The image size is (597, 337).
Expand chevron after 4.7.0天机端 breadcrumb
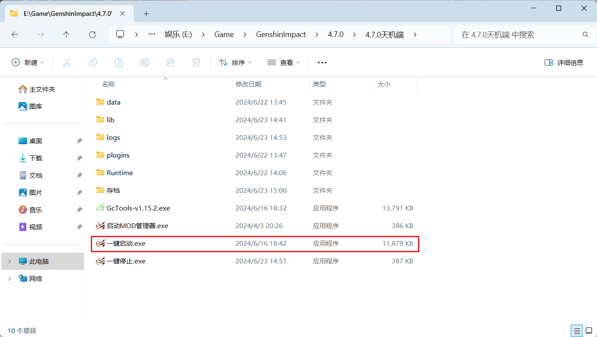click(x=415, y=34)
